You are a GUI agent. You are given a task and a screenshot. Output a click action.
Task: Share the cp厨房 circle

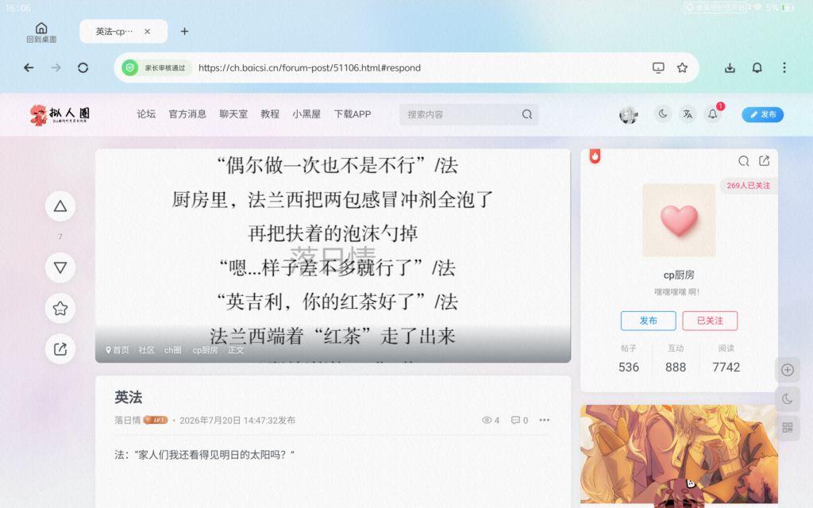765,161
